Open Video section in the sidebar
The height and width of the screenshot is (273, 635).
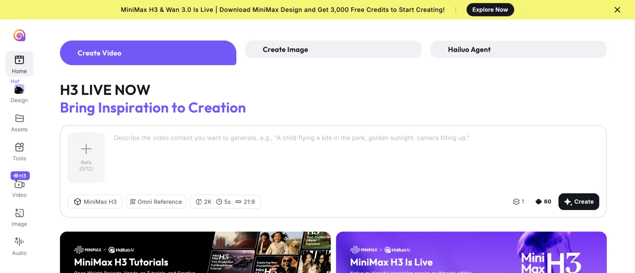point(19,189)
